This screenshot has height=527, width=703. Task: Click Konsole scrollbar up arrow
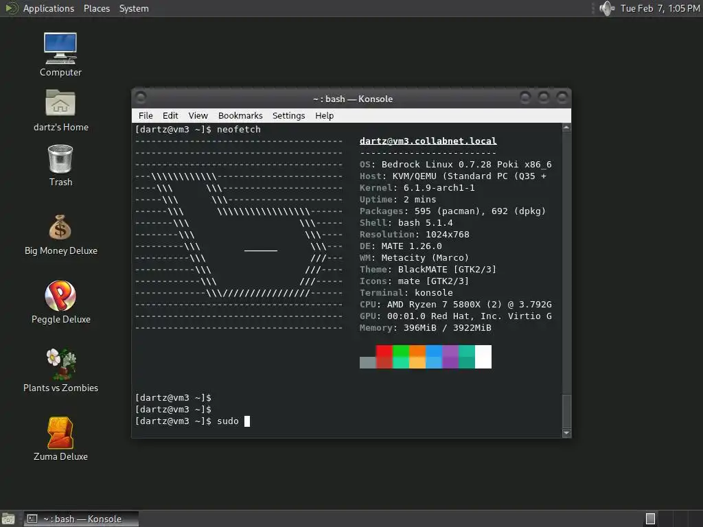[x=566, y=128]
